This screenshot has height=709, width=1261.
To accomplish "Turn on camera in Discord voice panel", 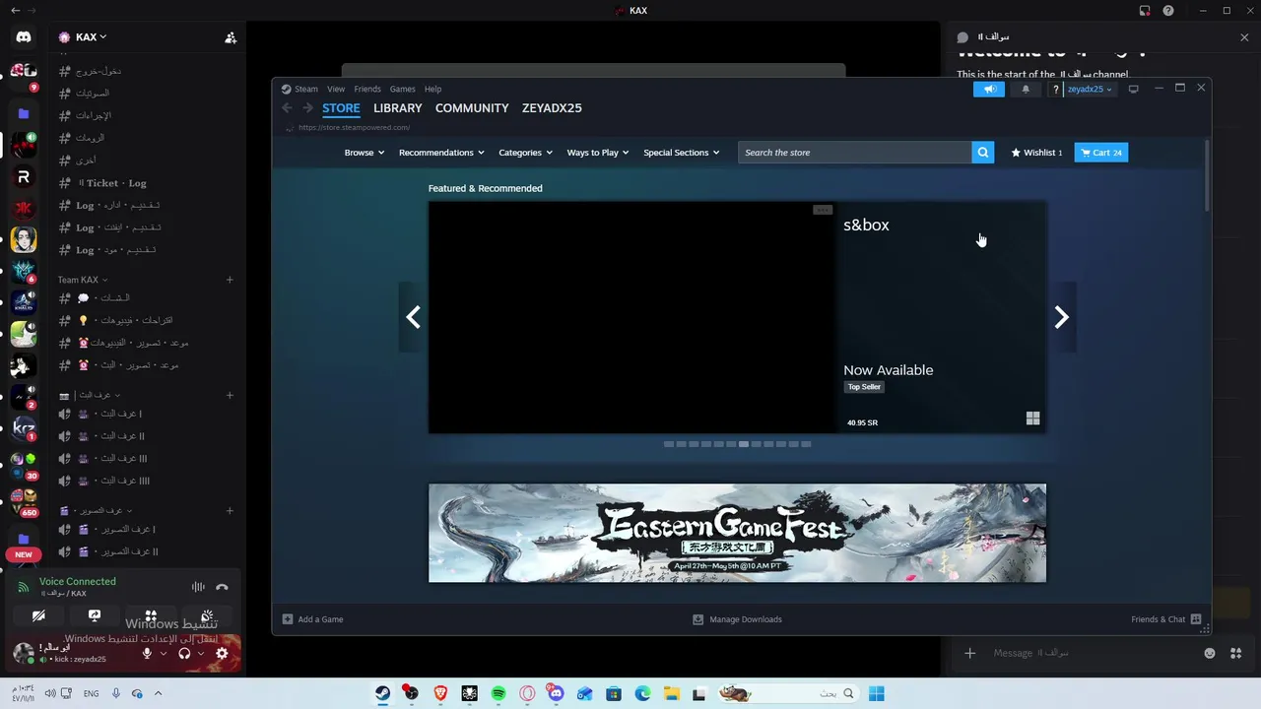I will click(x=38, y=615).
